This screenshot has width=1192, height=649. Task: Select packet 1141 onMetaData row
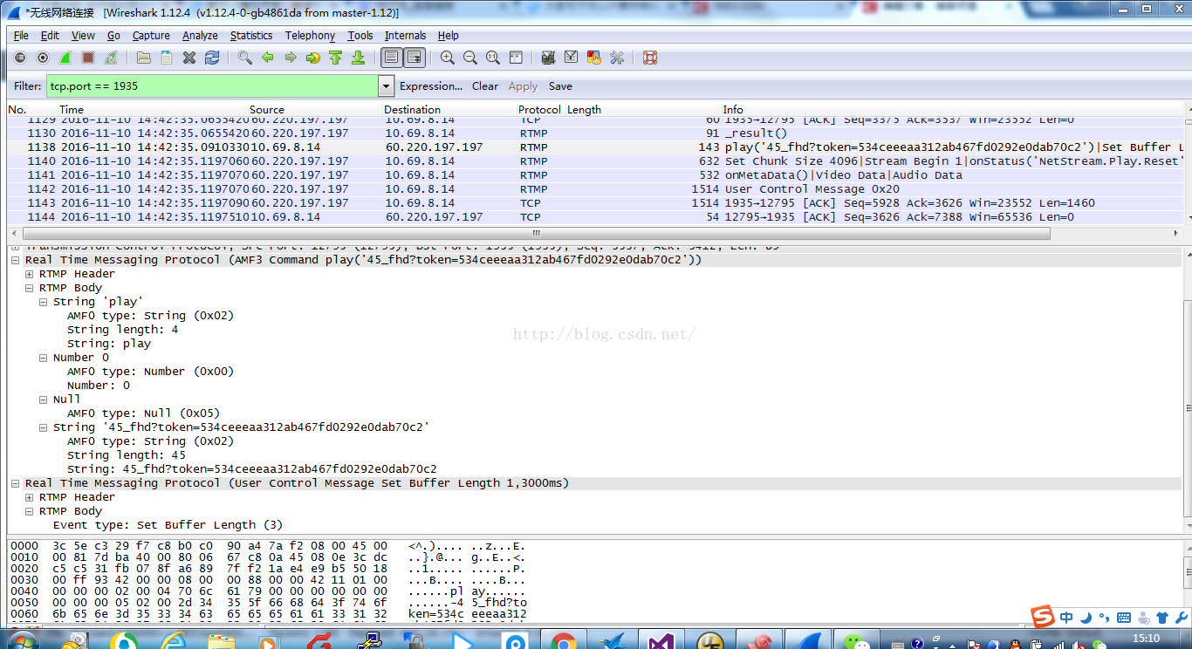(x=596, y=175)
